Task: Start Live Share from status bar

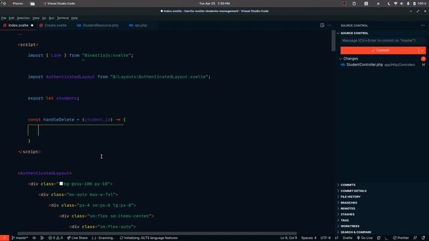Action: (78, 238)
